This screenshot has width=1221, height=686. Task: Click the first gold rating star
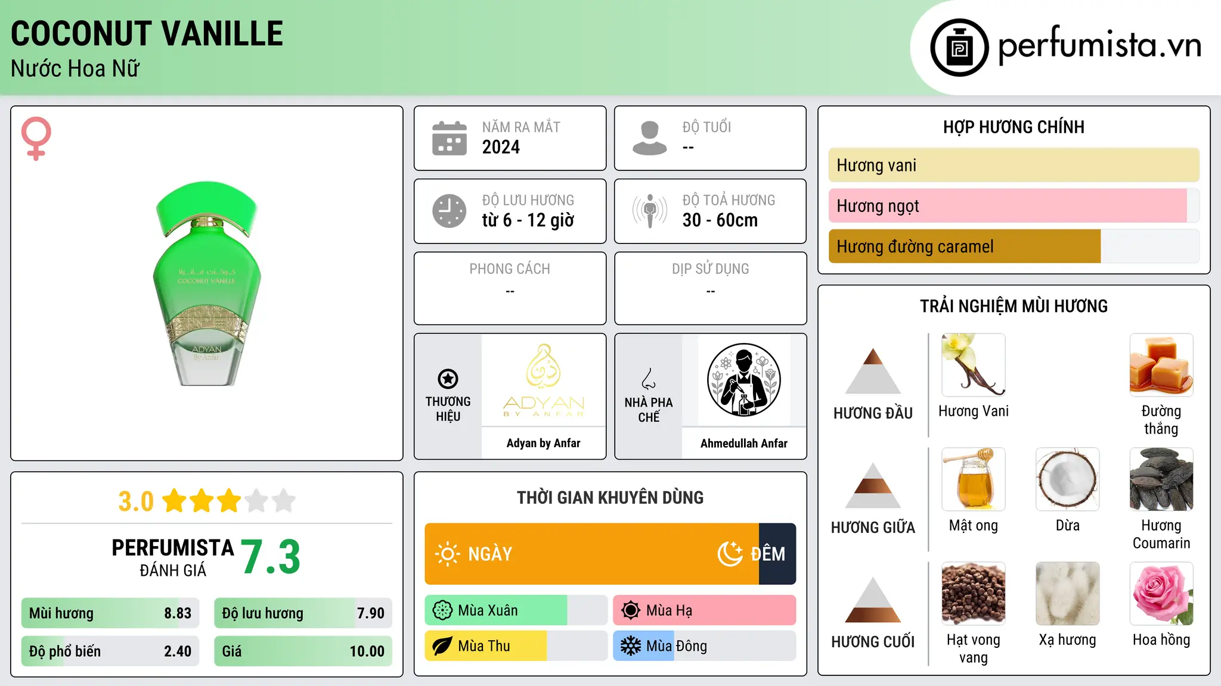click(175, 501)
